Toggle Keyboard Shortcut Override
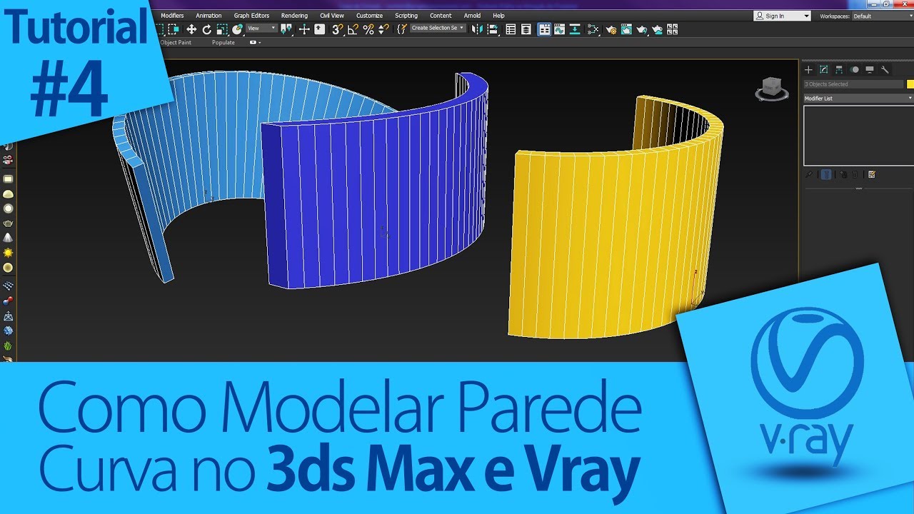 (x=321, y=29)
